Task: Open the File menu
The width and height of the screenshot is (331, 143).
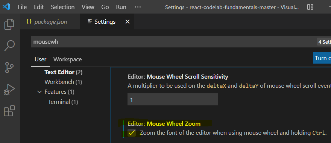Action: coord(22,7)
